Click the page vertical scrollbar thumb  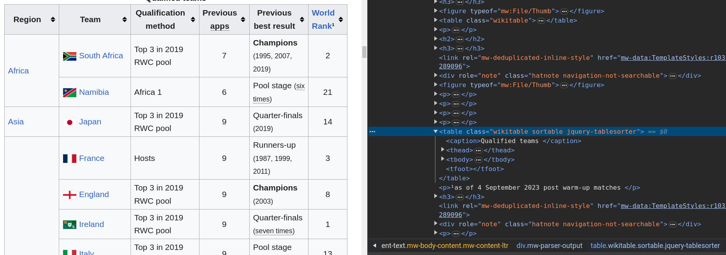pyautogui.click(x=364, y=52)
